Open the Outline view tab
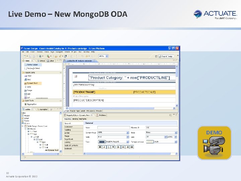 (28, 109)
